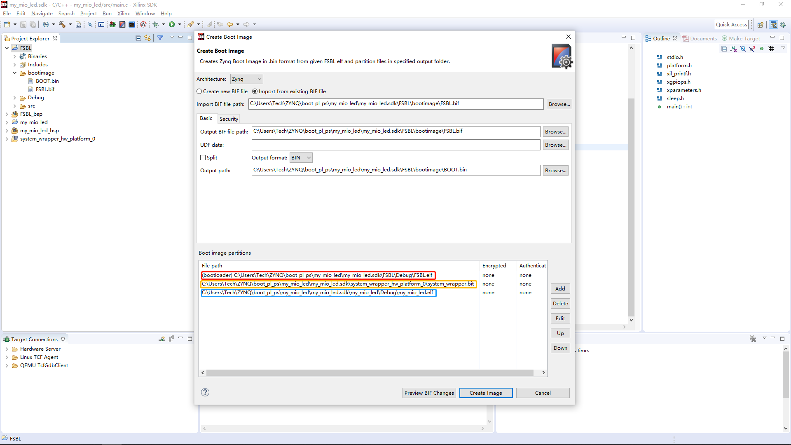791x445 pixels.
Task: Click the UDF data input field
Action: pyautogui.click(x=395, y=145)
